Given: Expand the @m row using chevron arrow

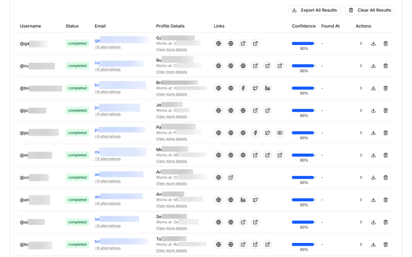Looking at the screenshot, I should point(361,155).
